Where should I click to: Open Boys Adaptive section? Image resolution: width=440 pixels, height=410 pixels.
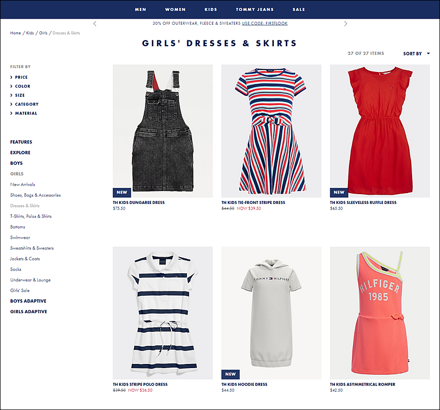pyautogui.click(x=28, y=301)
